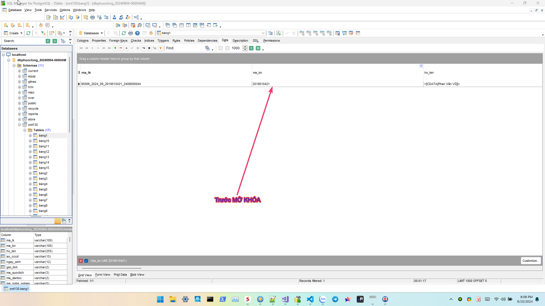Click the green insert record plus icon
Viewport: 545px width, 306px height.
click(115, 48)
